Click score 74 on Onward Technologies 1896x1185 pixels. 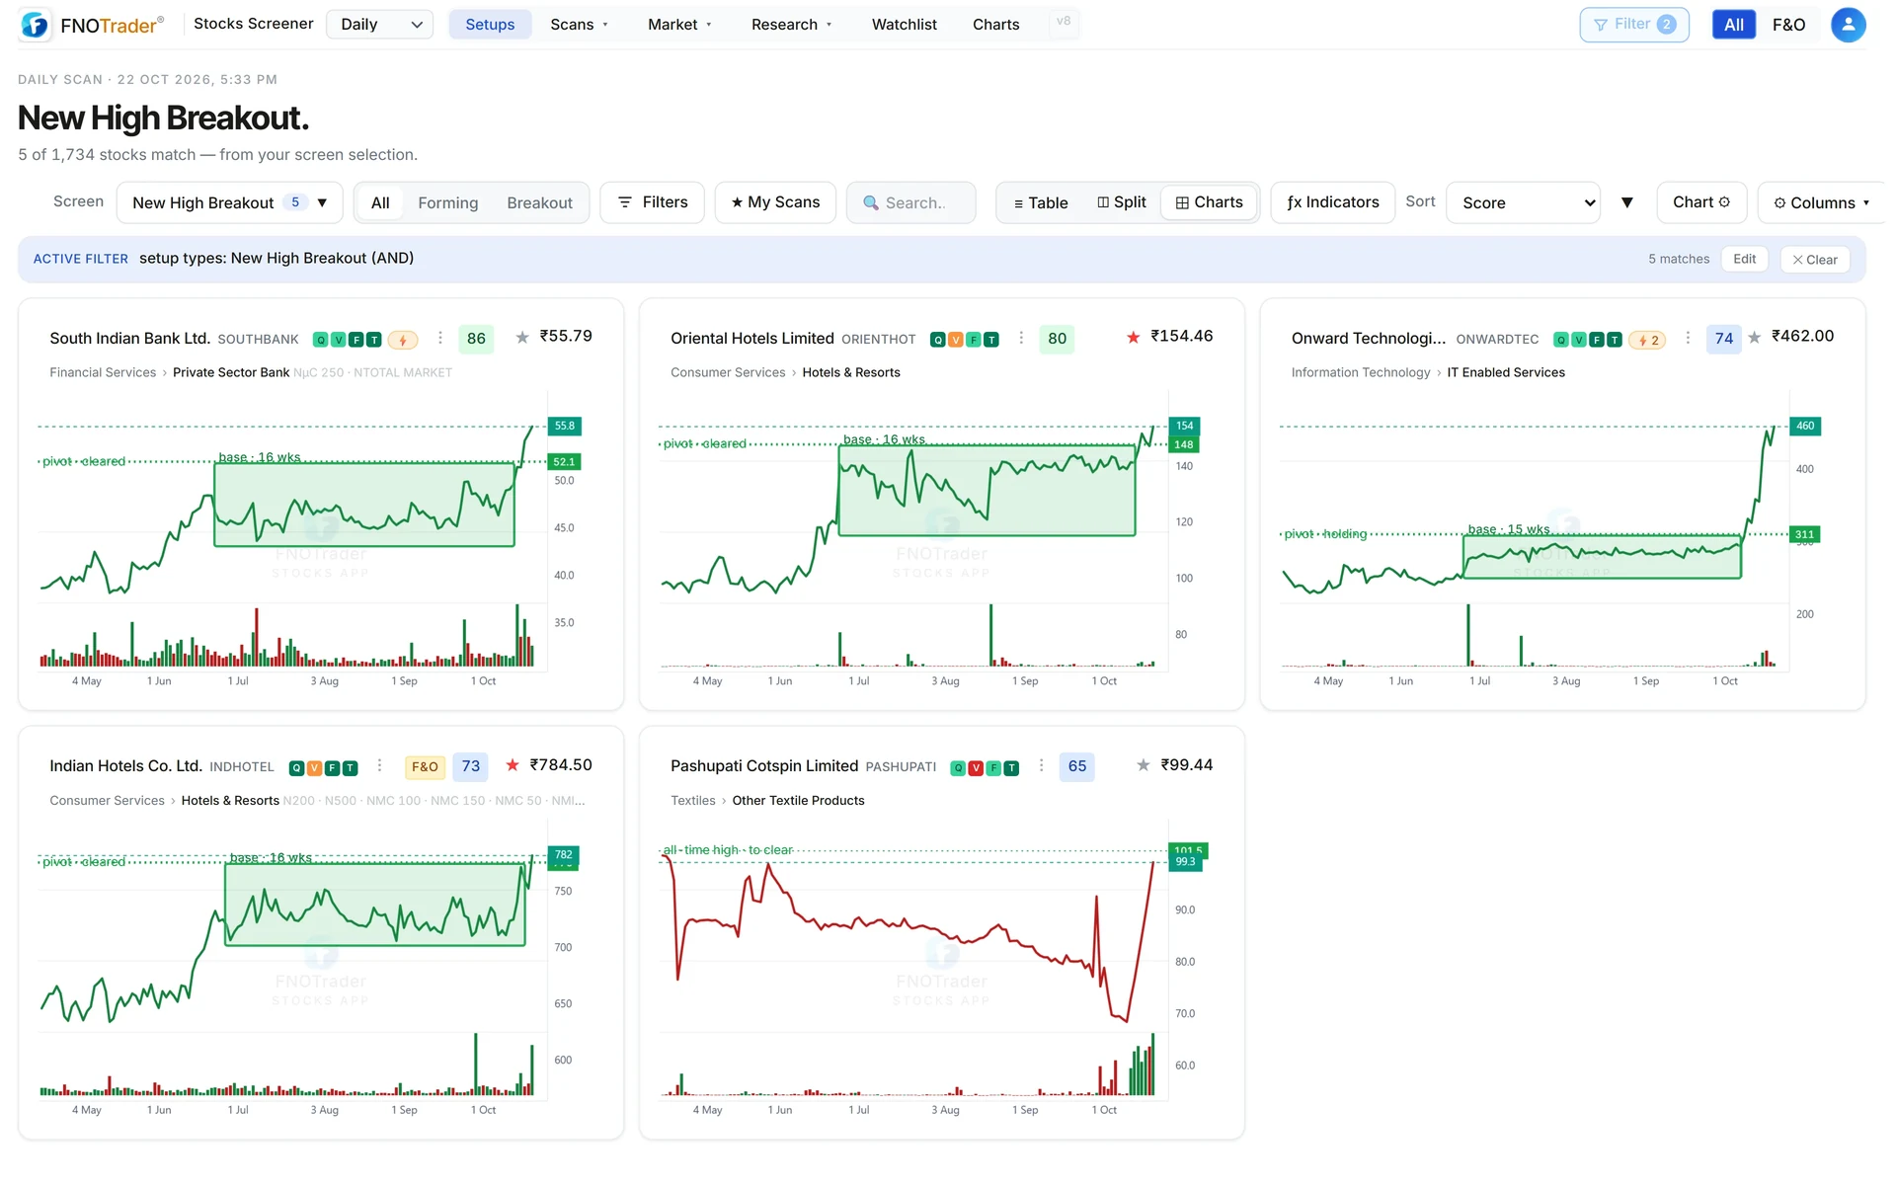tap(1724, 339)
